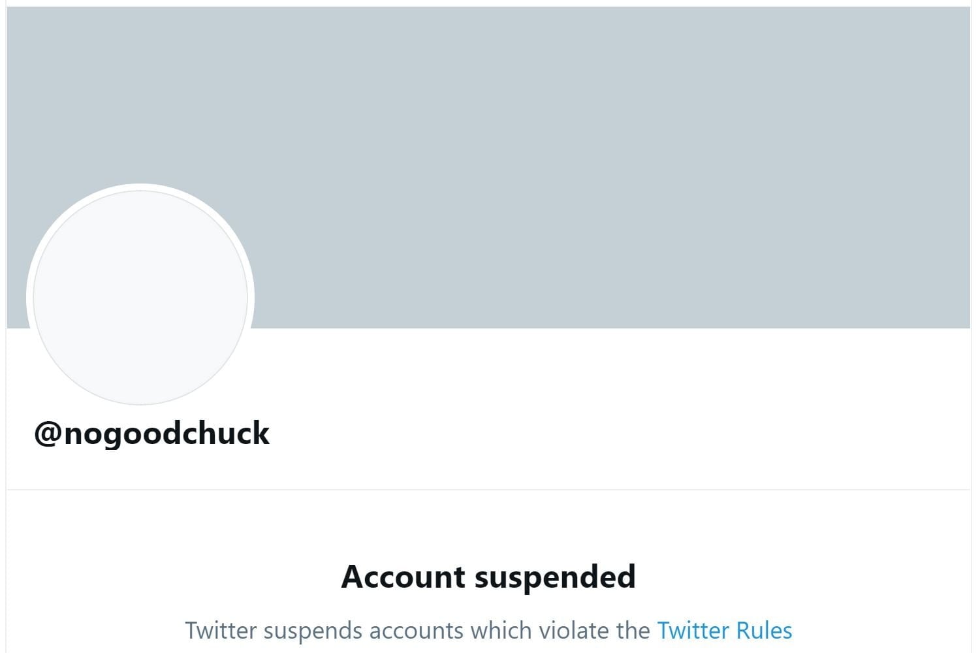This screenshot has width=980, height=653.
Task: Click the word "Account" in the heading
Action: click(x=403, y=577)
